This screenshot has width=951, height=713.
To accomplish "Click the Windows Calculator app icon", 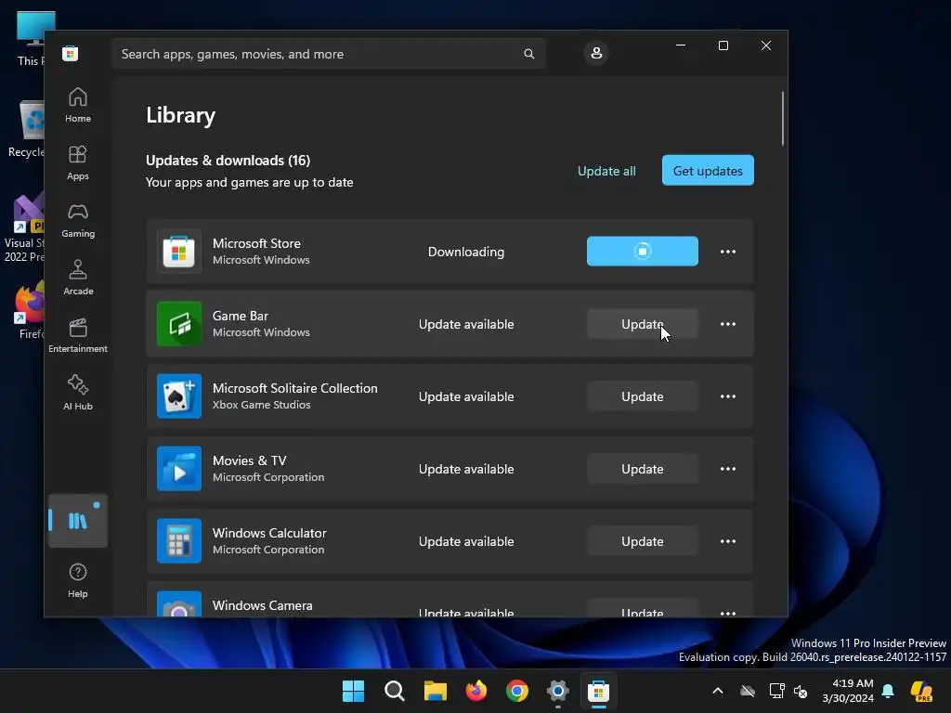I will click(x=179, y=541).
